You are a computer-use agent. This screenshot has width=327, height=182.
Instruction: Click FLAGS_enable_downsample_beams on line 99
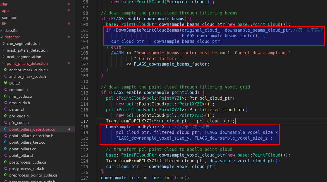[148, 19]
